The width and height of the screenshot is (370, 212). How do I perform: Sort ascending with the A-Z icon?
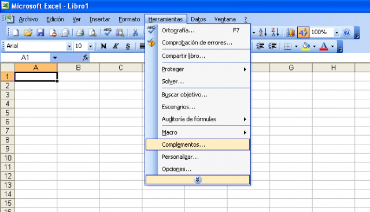click(x=263, y=32)
